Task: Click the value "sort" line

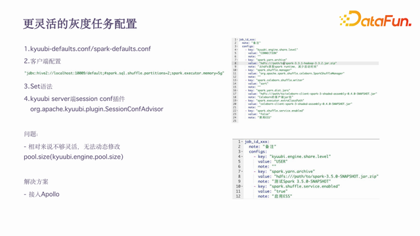Action: click(x=258, y=83)
